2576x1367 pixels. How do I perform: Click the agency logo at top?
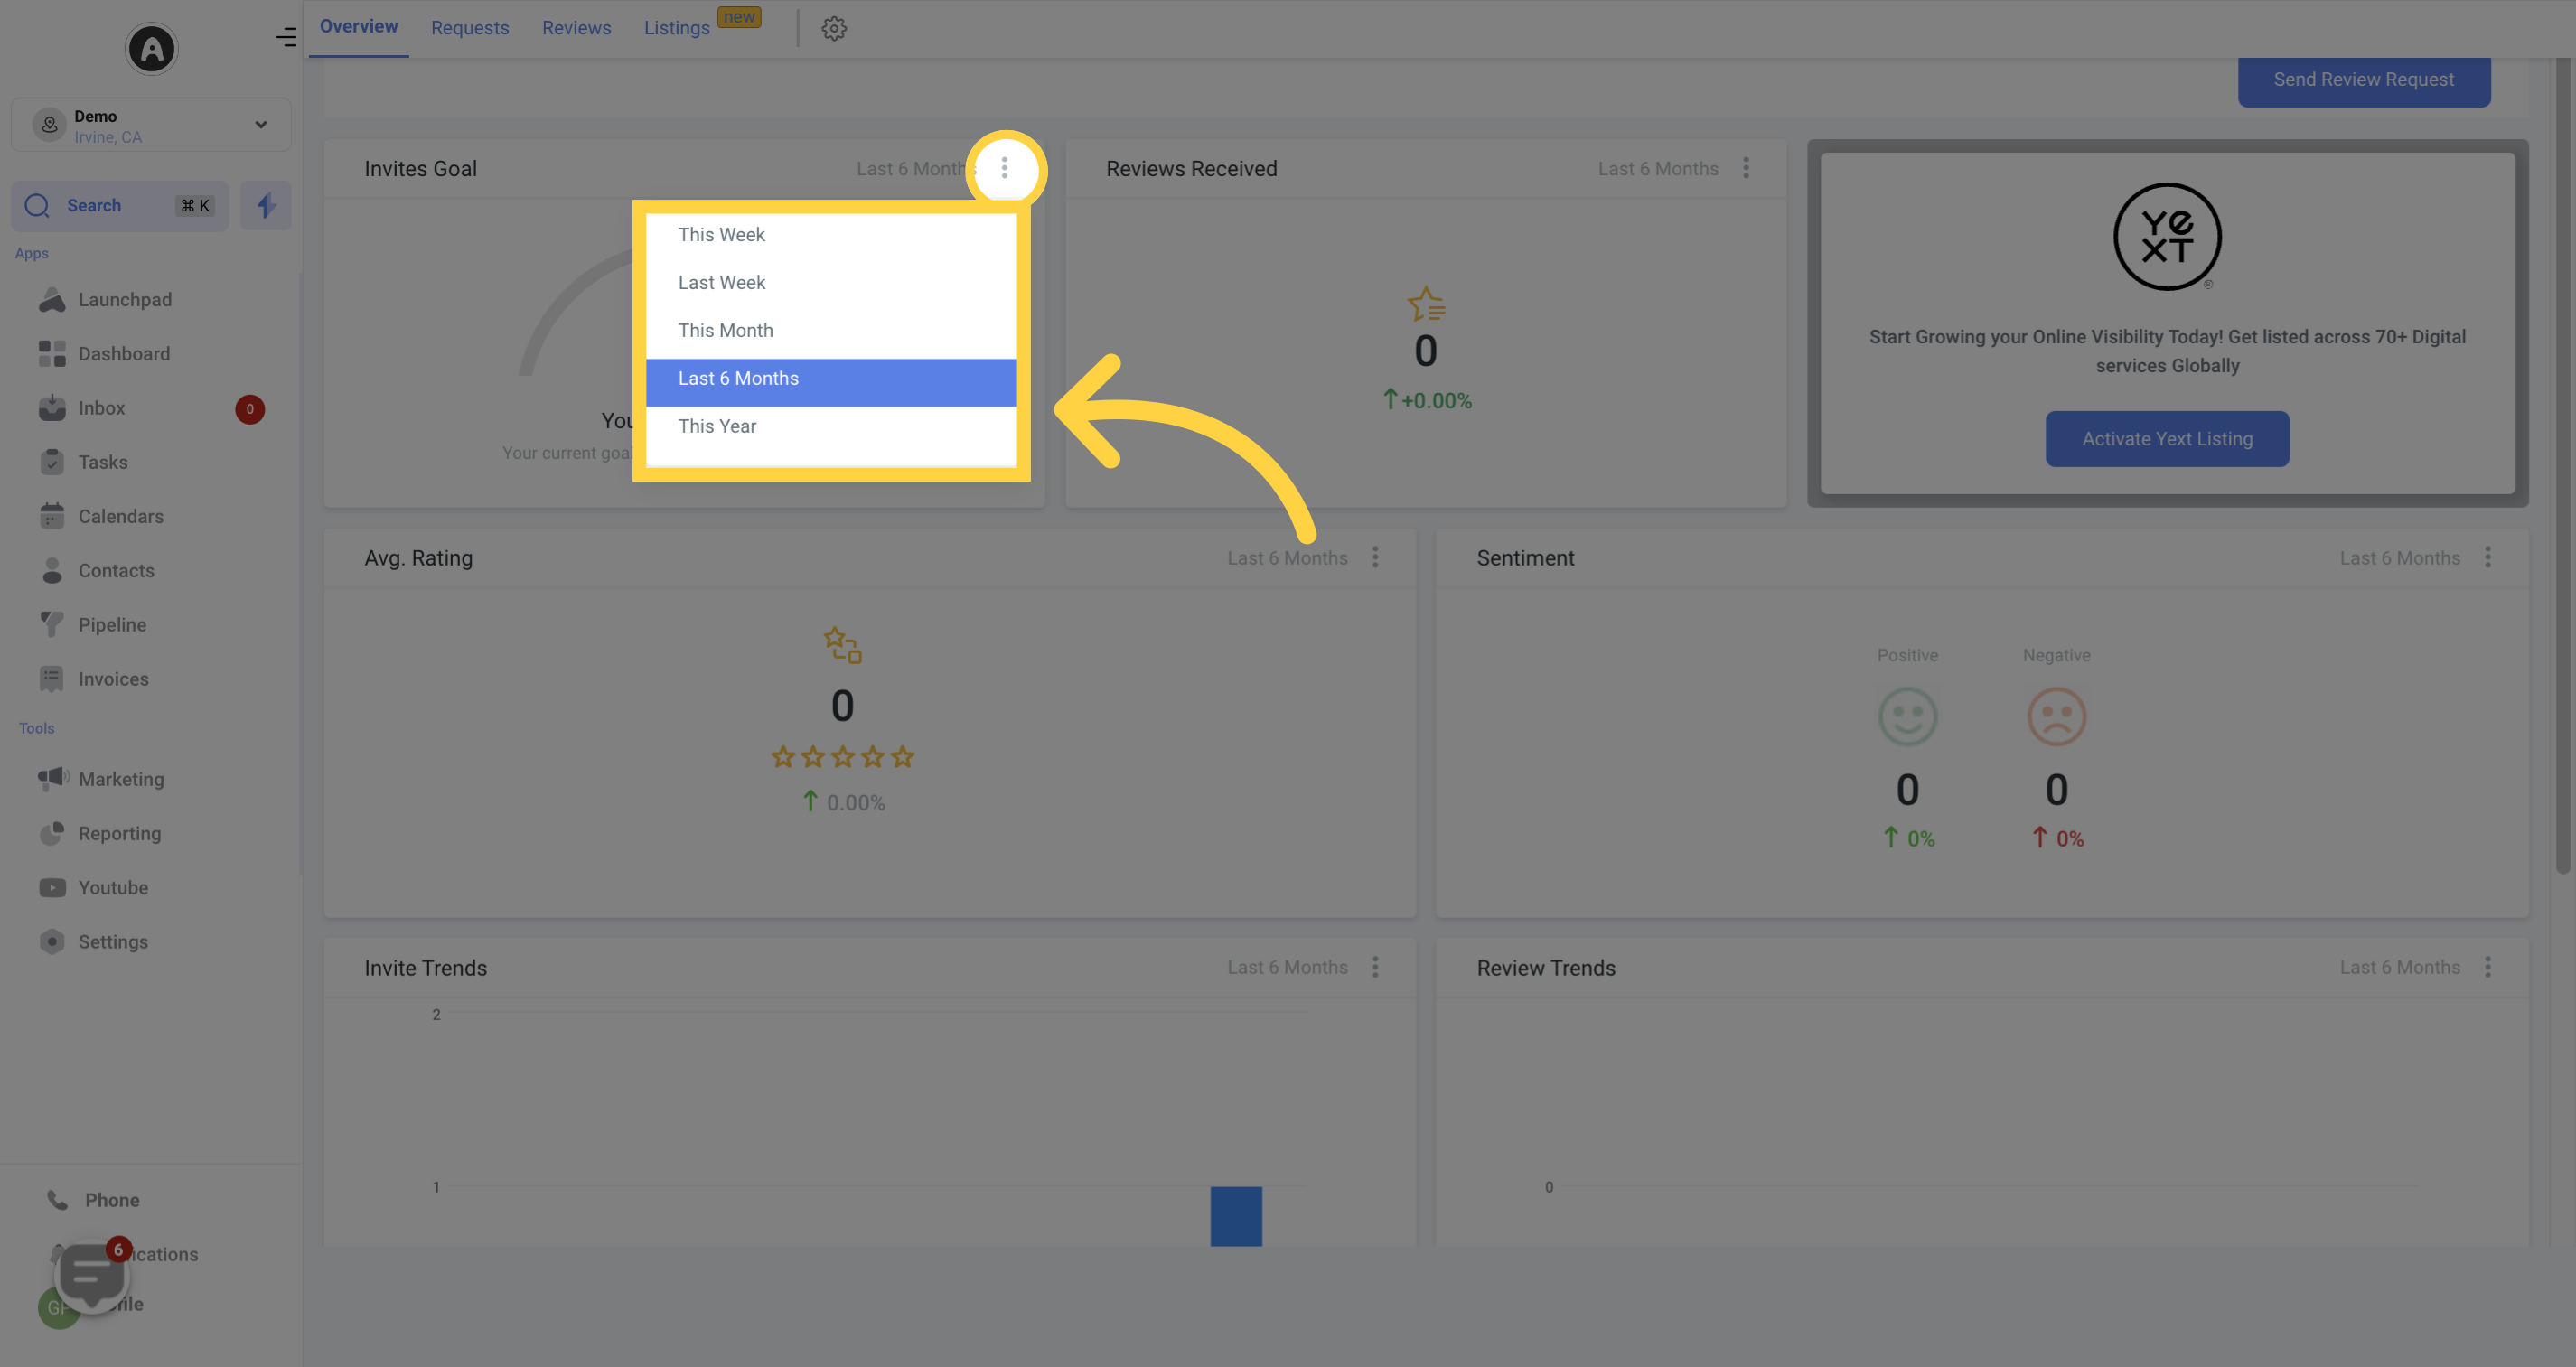coord(151,48)
